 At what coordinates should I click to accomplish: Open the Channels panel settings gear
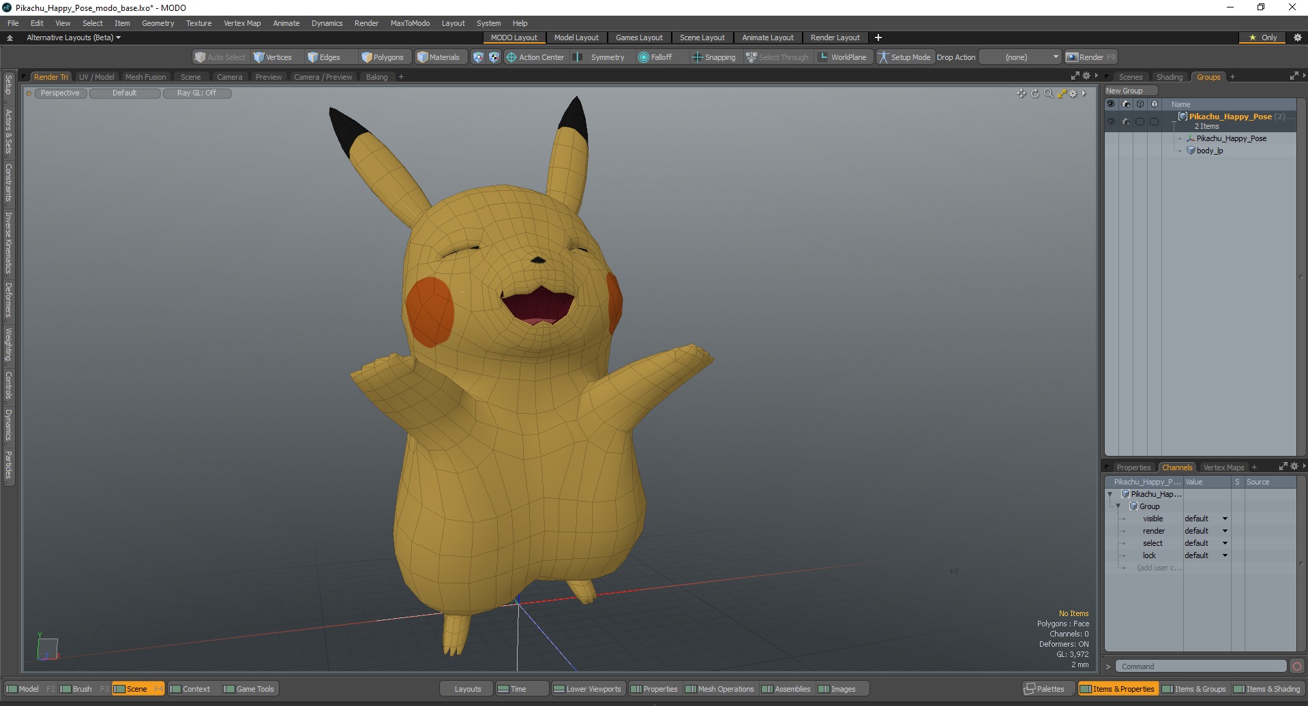[x=1294, y=466]
